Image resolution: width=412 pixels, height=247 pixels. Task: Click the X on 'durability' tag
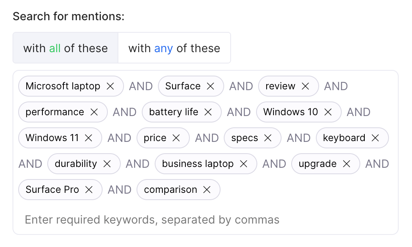[x=107, y=164]
